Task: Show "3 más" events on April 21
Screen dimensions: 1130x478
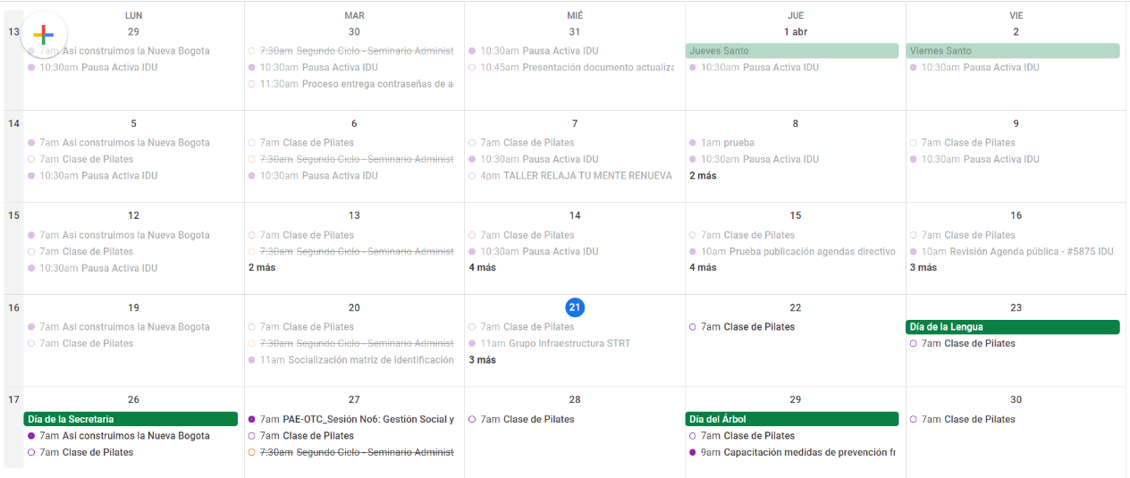Action: [x=482, y=360]
